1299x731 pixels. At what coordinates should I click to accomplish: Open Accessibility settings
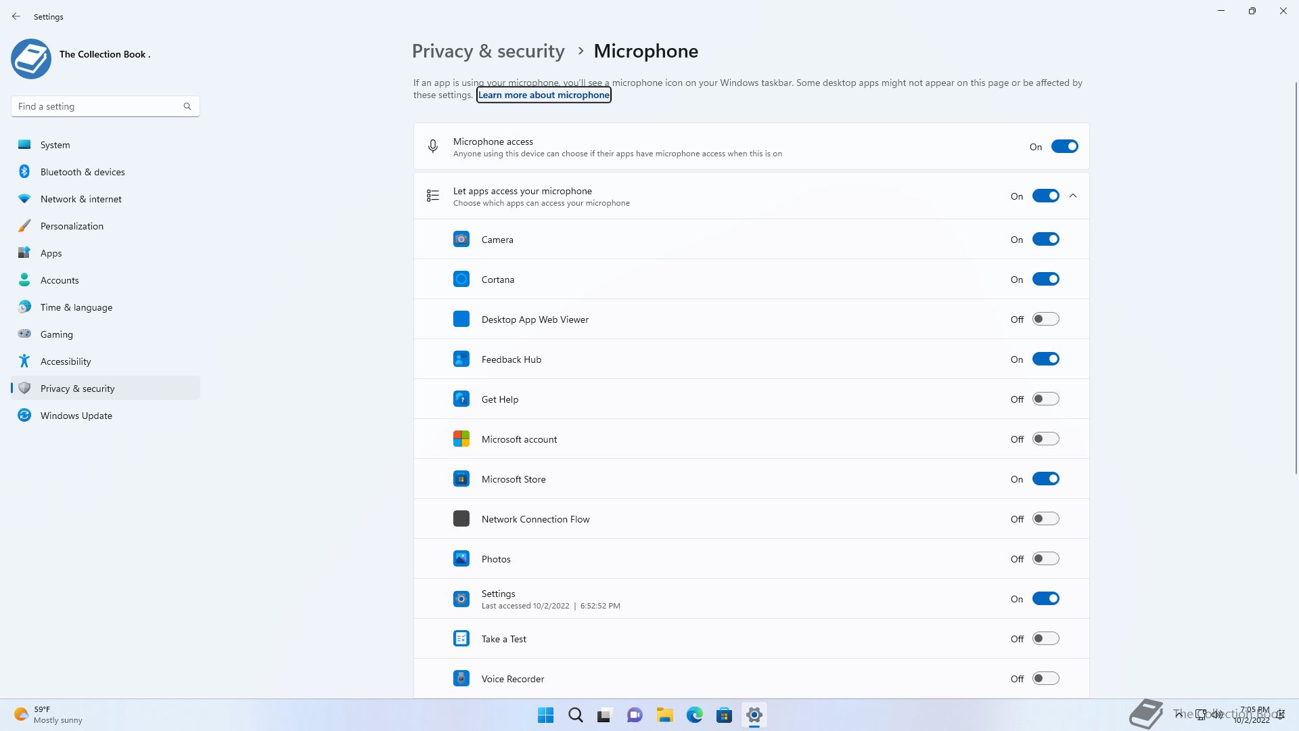[106, 361]
